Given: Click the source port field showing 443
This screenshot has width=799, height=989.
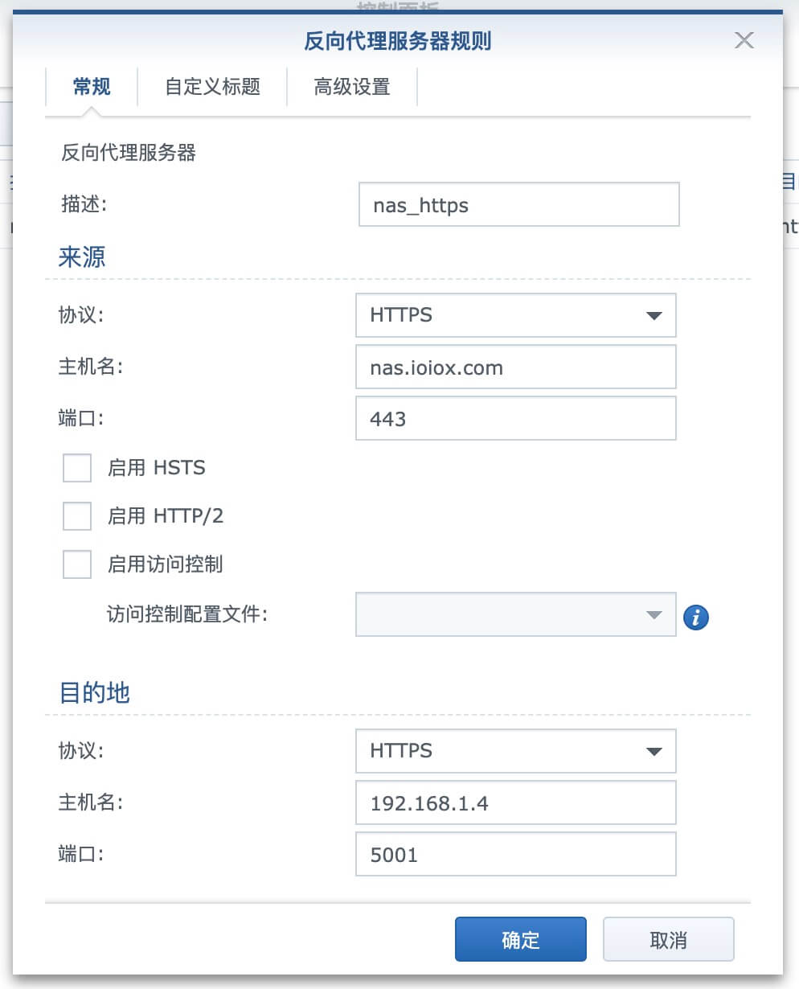Looking at the screenshot, I should 515,419.
